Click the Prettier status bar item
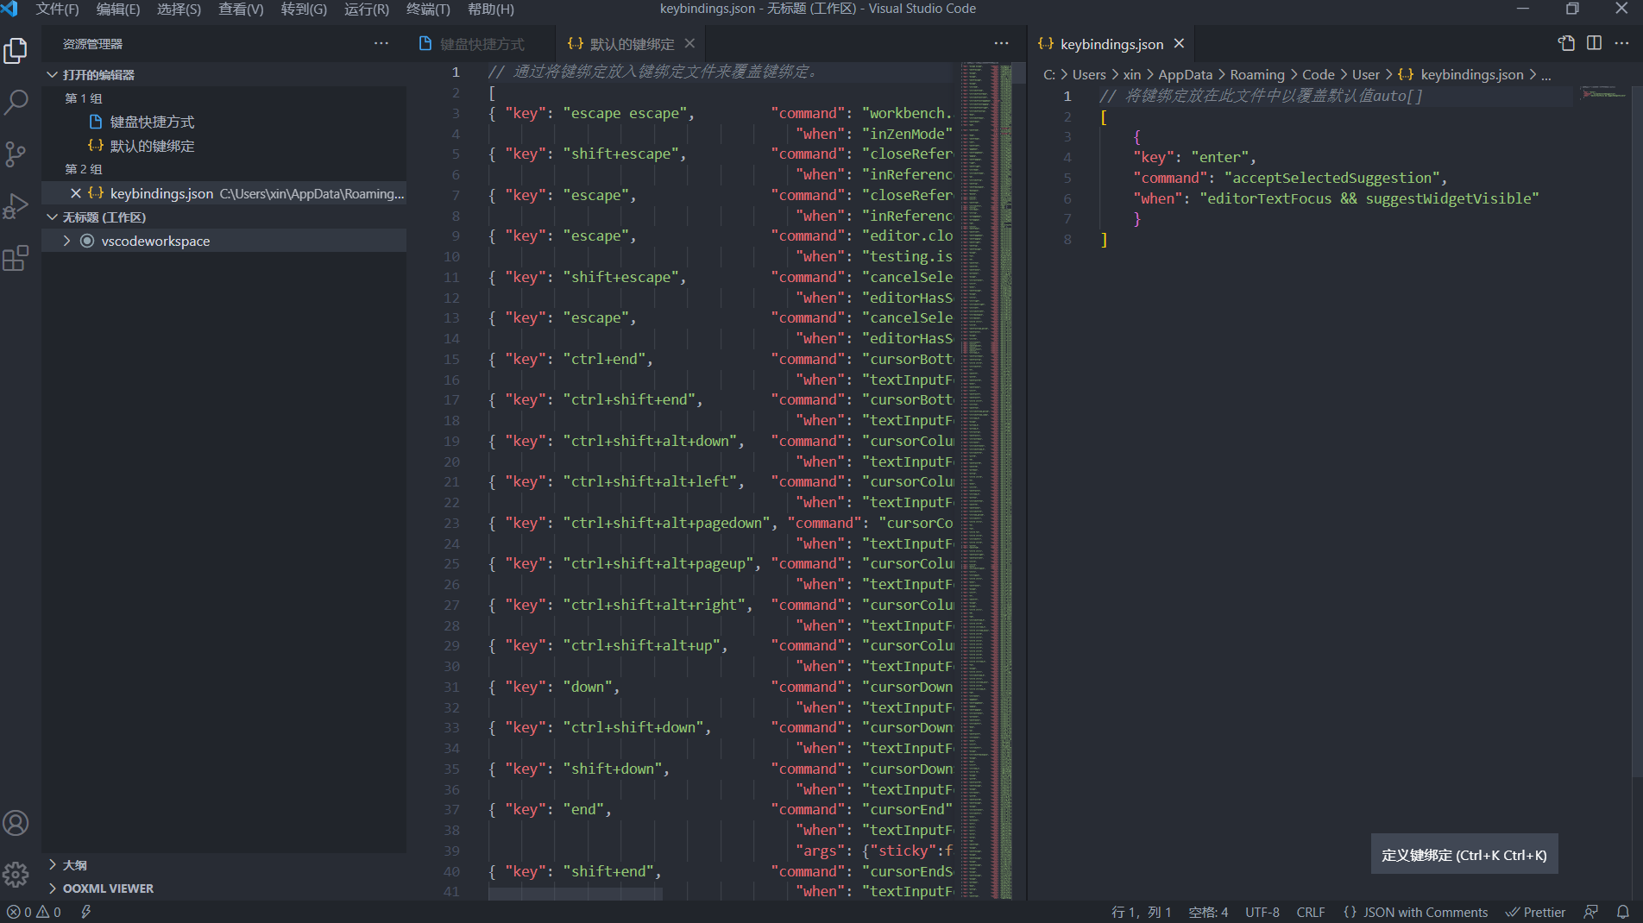This screenshot has height=923, width=1643. [x=1535, y=912]
